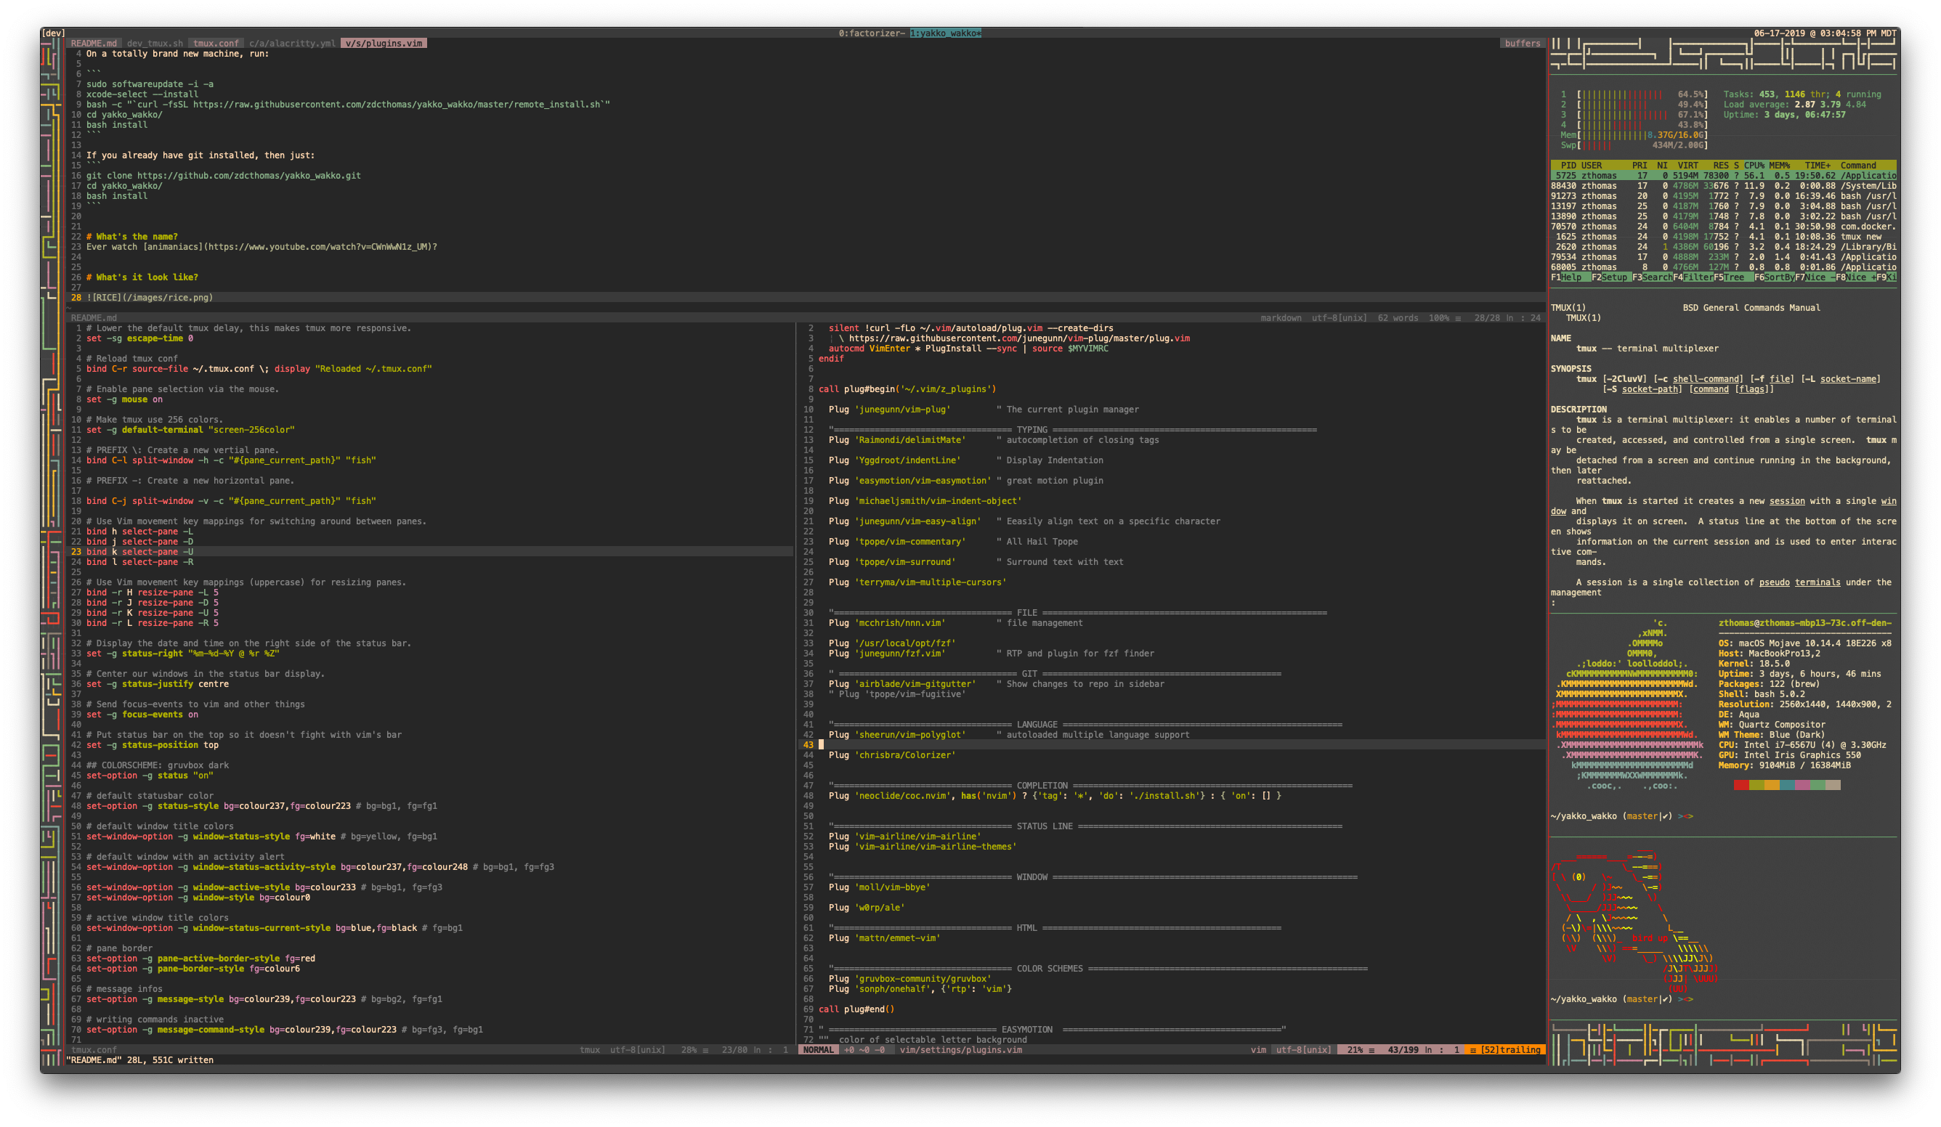Follow the underlined 'pseudo' link in tmux manual
The height and width of the screenshot is (1127, 1941).
pyautogui.click(x=1774, y=583)
